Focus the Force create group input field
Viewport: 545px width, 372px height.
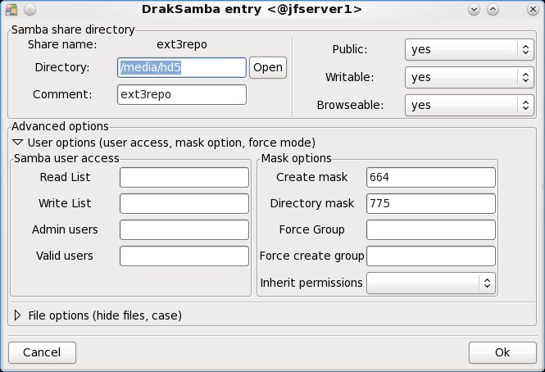[x=431, y=256]
